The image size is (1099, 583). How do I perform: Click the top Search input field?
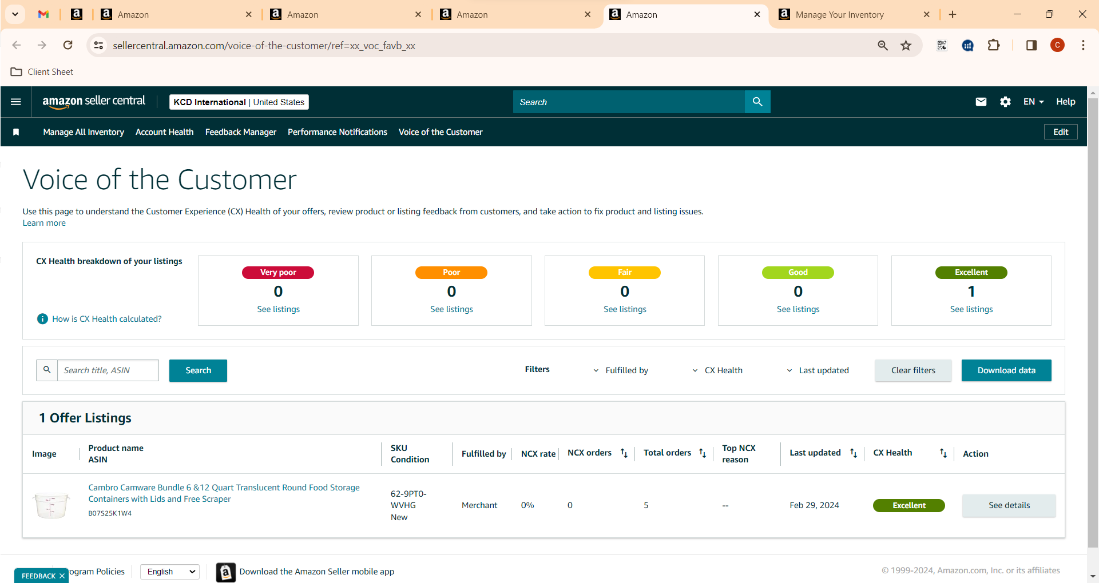coord(629,102)
